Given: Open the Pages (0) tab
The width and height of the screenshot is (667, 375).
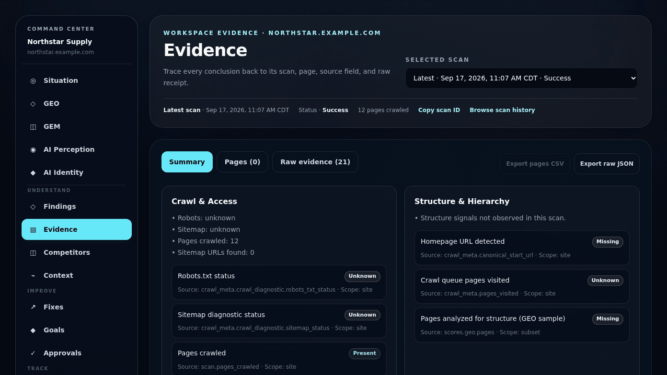Looking at the screenshot, I should click(x=242, y=162).
